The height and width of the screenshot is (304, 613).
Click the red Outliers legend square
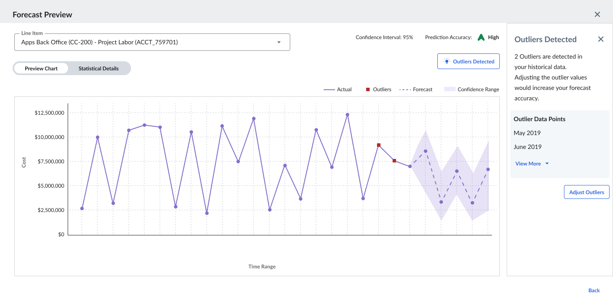point(368,89)
